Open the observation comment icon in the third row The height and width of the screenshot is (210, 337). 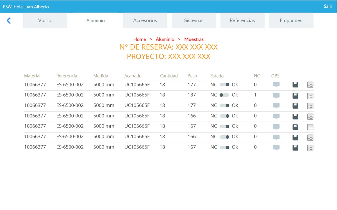click(x=276, y=106)
